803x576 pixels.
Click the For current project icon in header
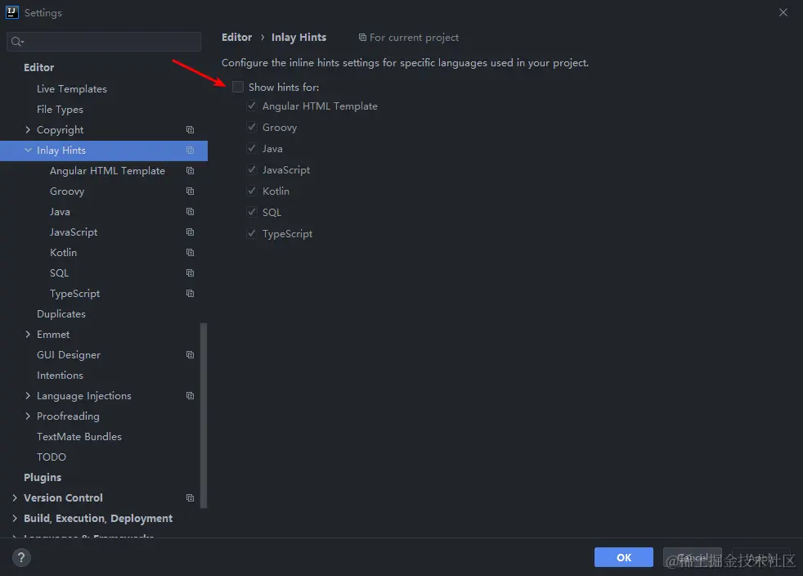tap(362, 38)
